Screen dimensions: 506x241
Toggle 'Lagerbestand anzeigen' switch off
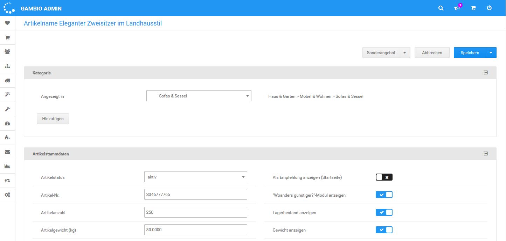[384, 212]
